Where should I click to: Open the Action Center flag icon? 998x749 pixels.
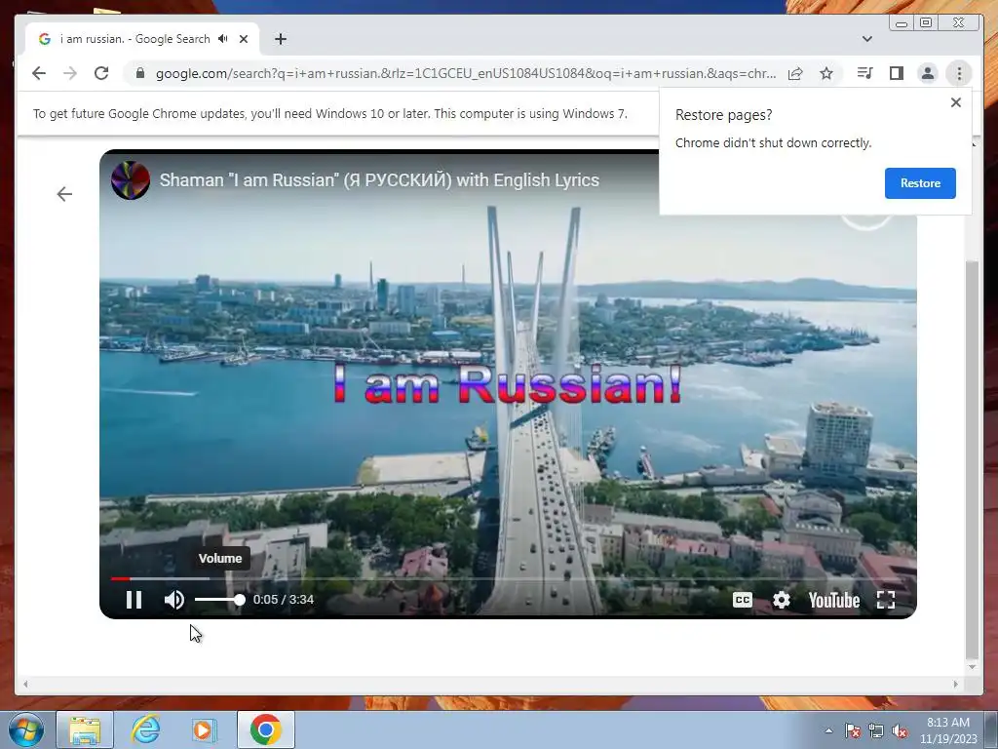pyautogui.click(x=853, y=730)
